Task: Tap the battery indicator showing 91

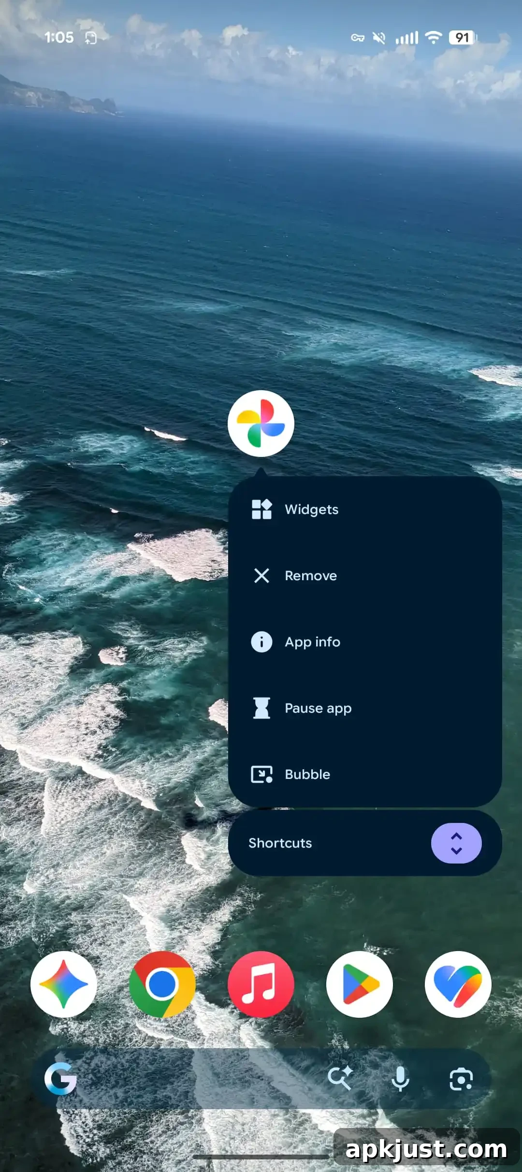Action: pyautogui.click(x=463, y=38)
